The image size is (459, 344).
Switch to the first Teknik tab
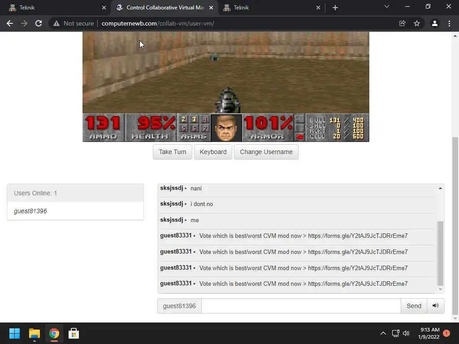pyautogui.click(x=56, y=8)
